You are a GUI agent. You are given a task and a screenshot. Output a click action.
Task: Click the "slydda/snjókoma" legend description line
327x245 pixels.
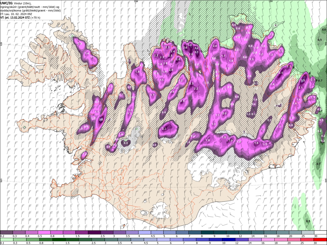pos(30,10)
